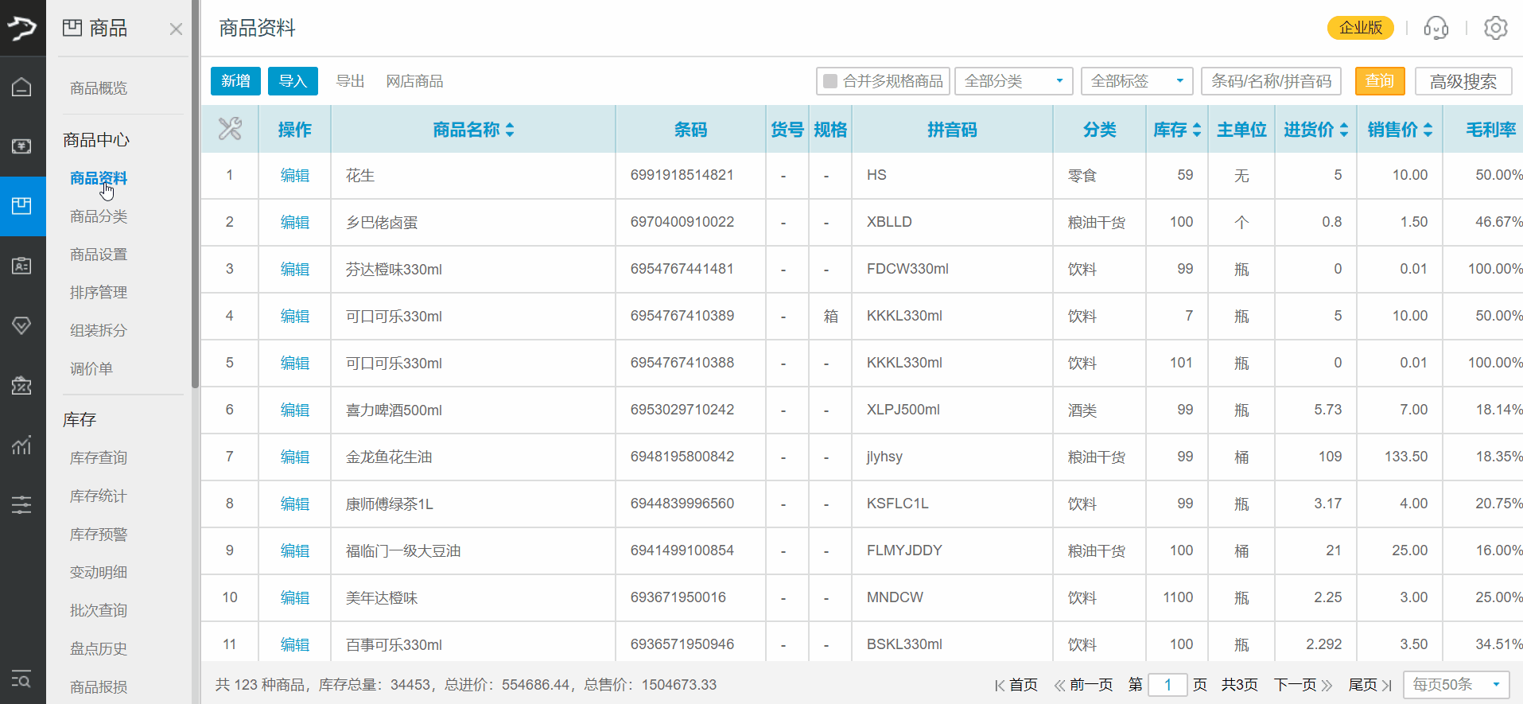Select 商品资料 in the side menu

[x=99, y=178]
